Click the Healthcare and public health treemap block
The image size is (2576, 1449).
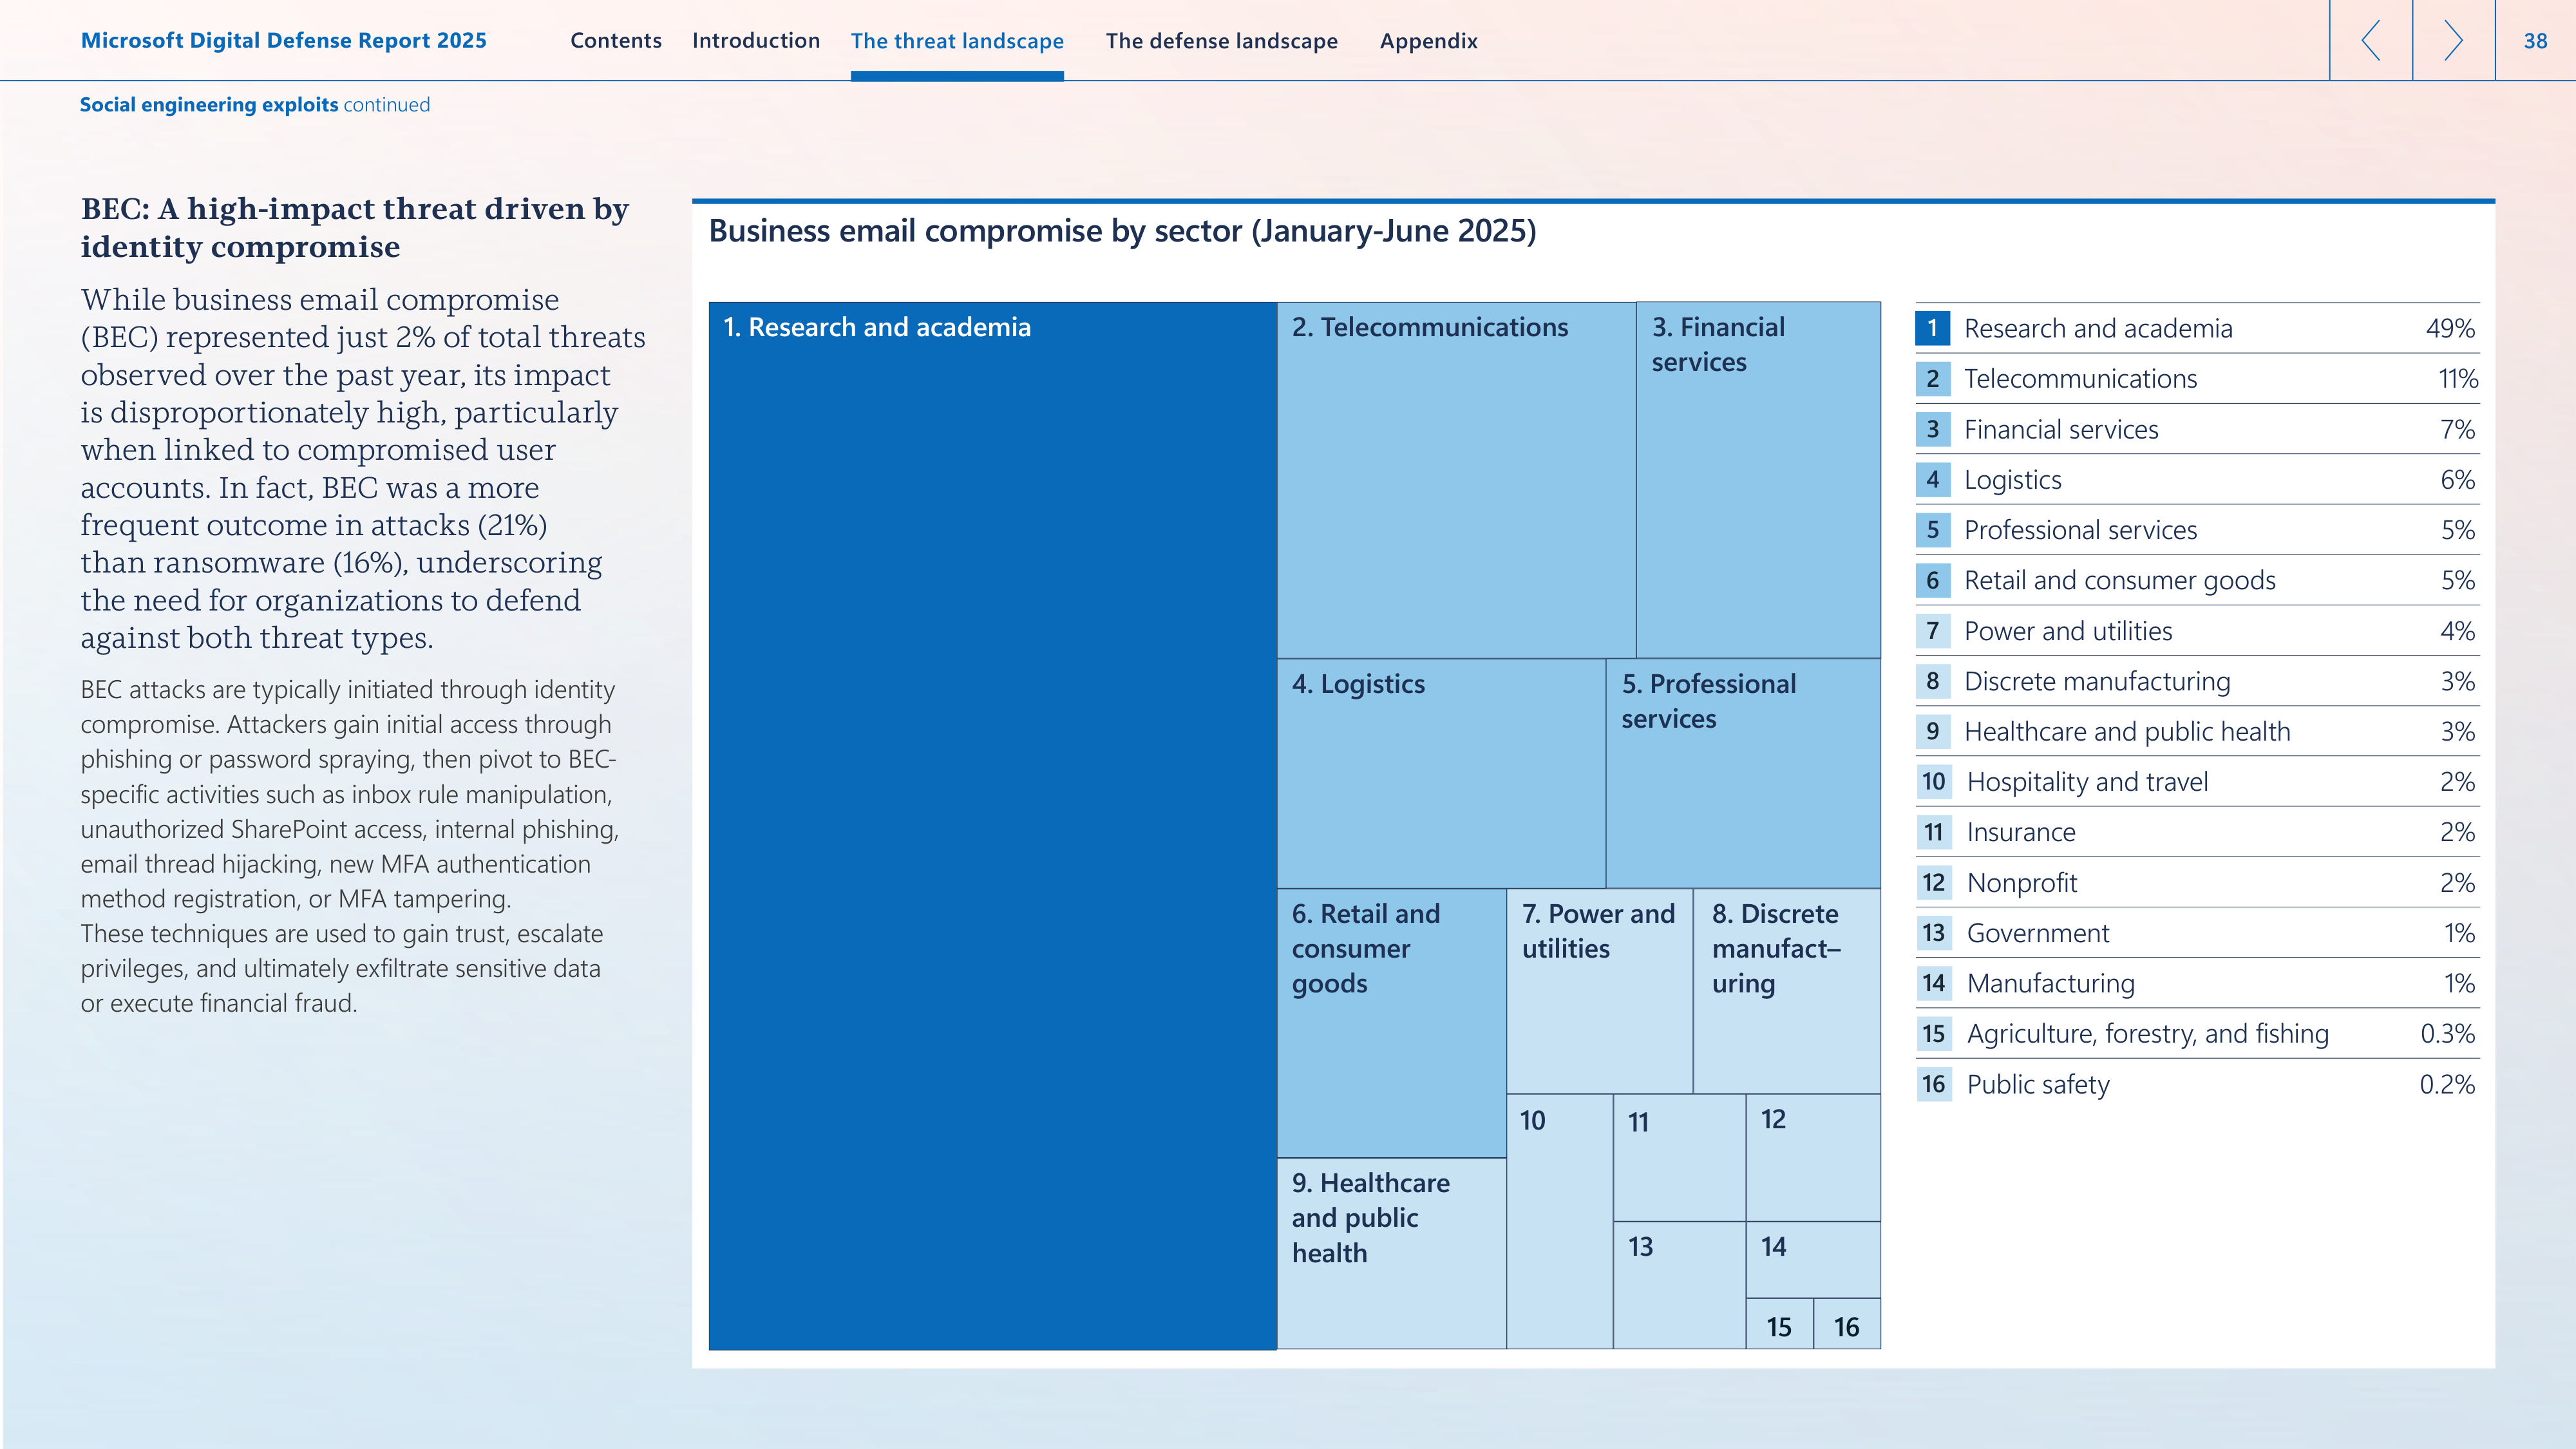click(1391, 1254)
